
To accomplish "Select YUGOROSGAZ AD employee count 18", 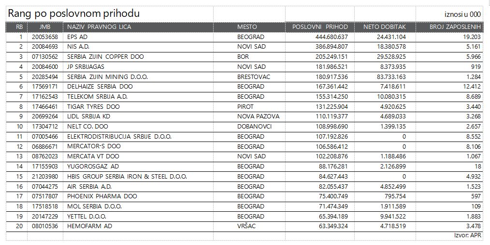I will 477,167.
